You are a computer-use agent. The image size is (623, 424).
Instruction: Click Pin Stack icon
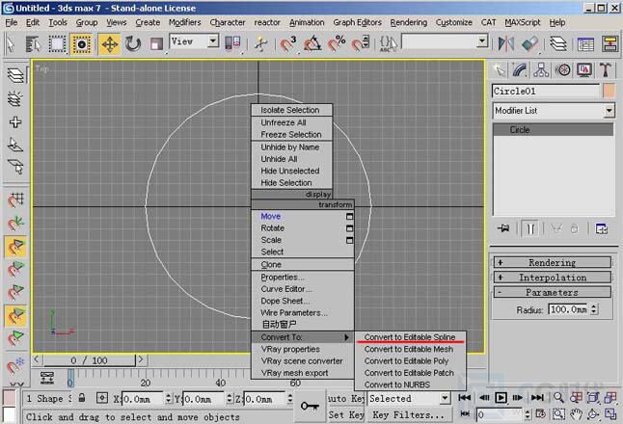coord(503,228)
